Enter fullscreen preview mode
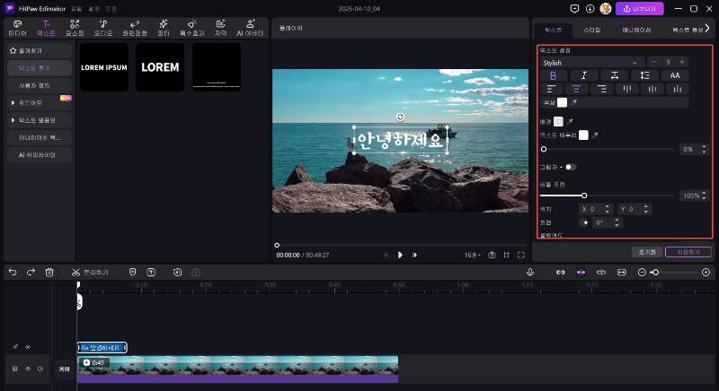This screenshot has width=719, height=391. 521,255
